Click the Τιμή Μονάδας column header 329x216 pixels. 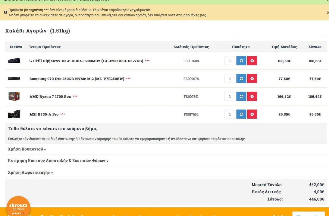coord(284,47)
